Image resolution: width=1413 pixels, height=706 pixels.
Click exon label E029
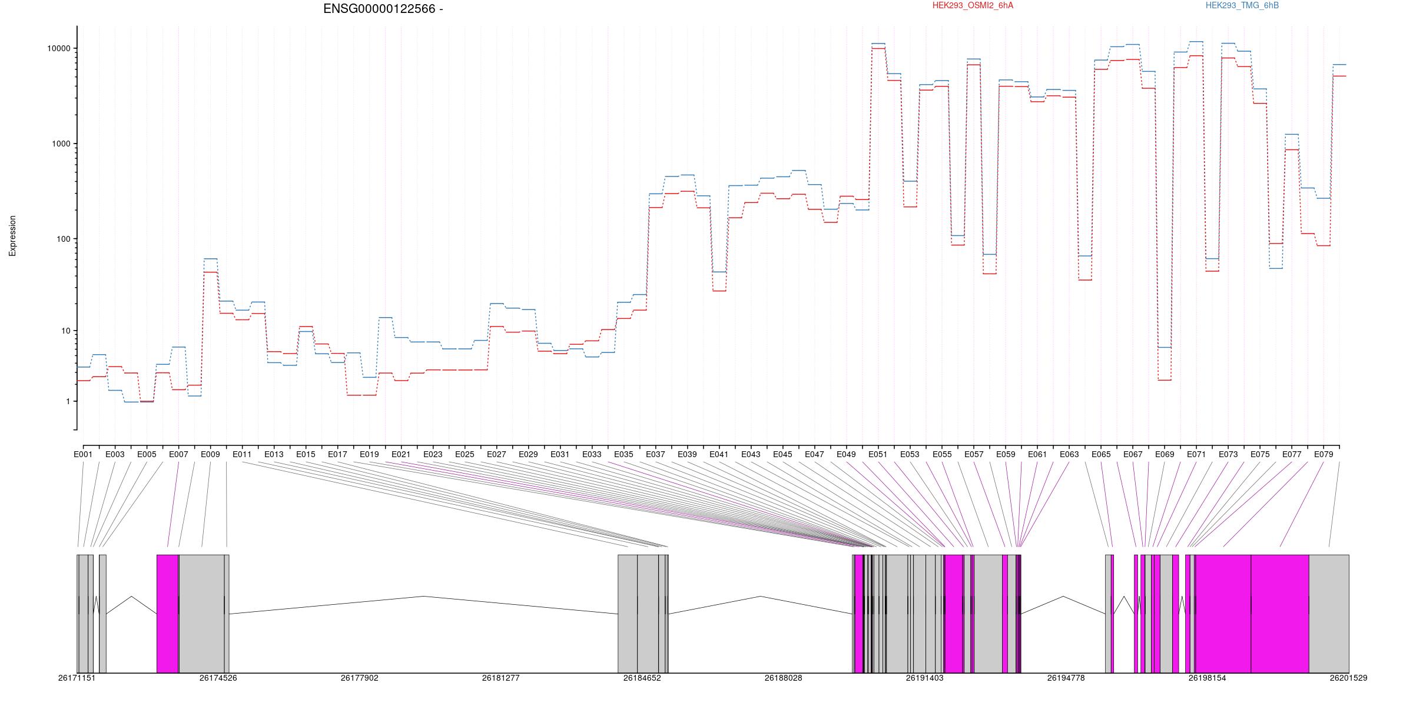click(528, 454)
